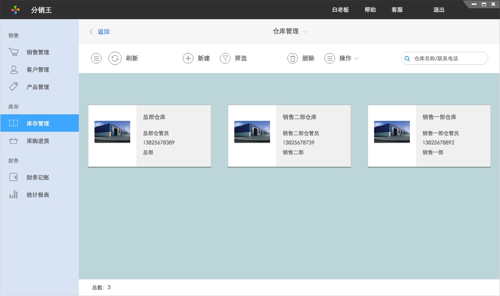
Task: Click the refresh icon in the toolbar
Action: tap(115, 58)
